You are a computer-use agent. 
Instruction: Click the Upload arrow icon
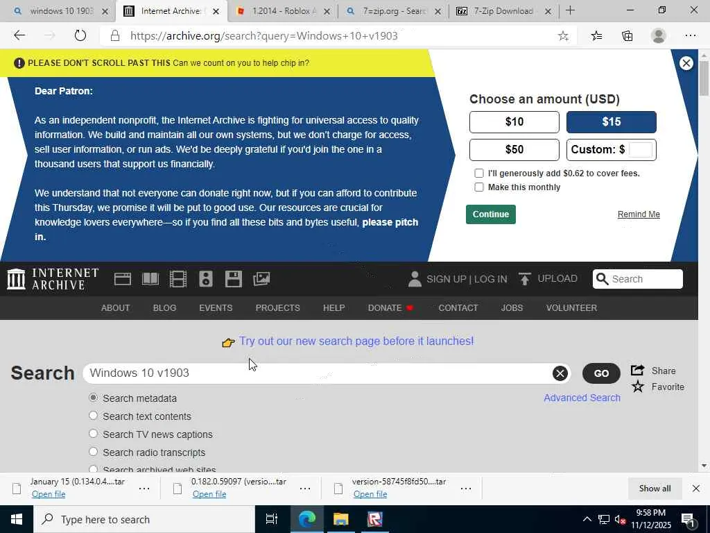point(524,279)
